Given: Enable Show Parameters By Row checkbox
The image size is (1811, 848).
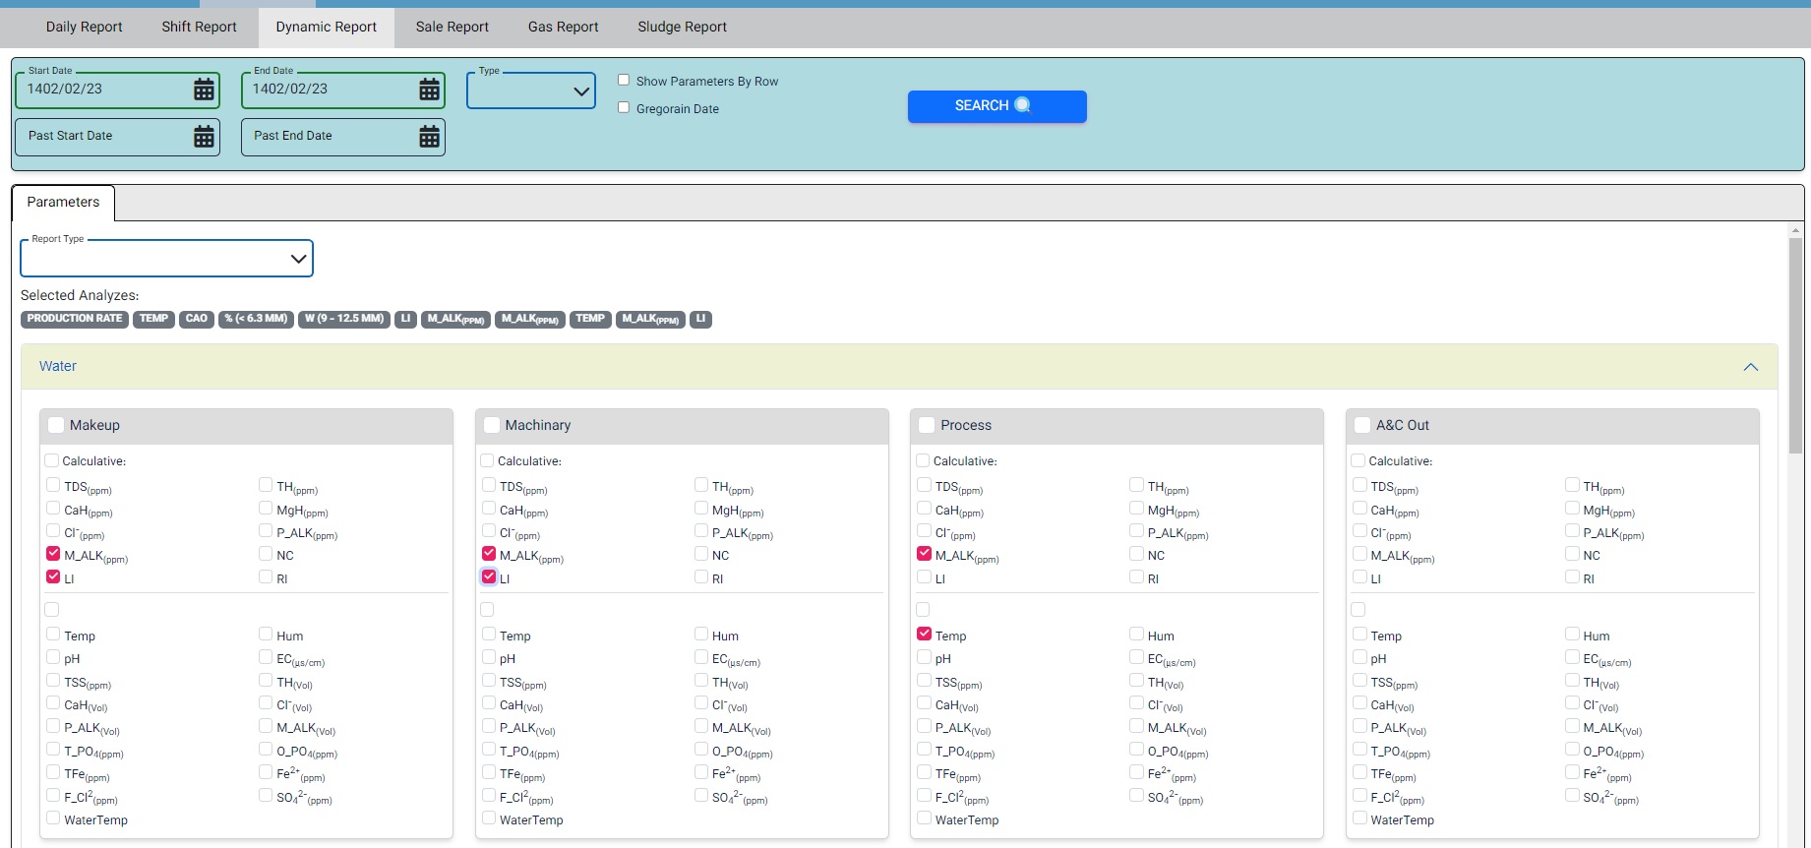Looking at the screenshot, I should (x=624, y=80).
